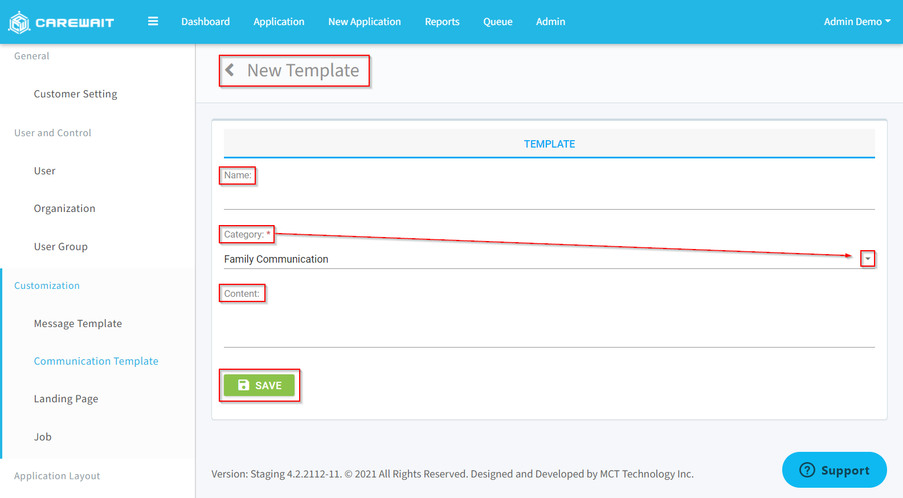Click the Customization section header

point(47,285)
